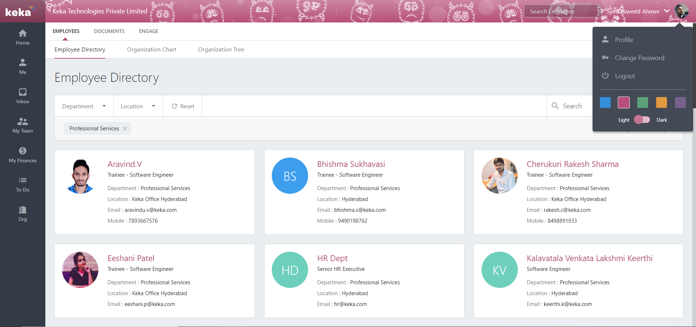Click the KV initials avatar

pyautogui.click(x=500, y=270)
